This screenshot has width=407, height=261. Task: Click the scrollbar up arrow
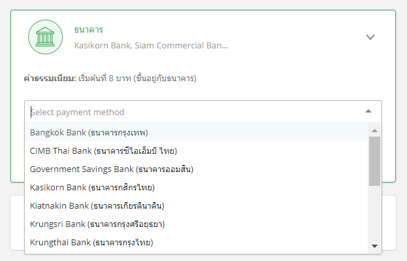(374, 131)
